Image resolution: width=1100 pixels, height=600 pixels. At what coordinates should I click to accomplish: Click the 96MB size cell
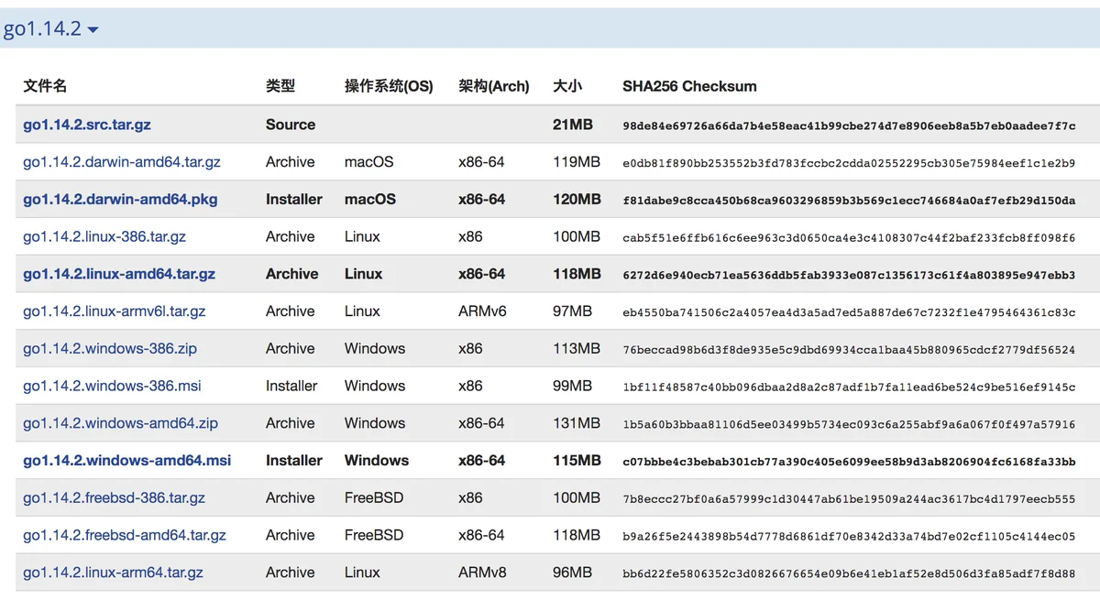tap(573, 573)
